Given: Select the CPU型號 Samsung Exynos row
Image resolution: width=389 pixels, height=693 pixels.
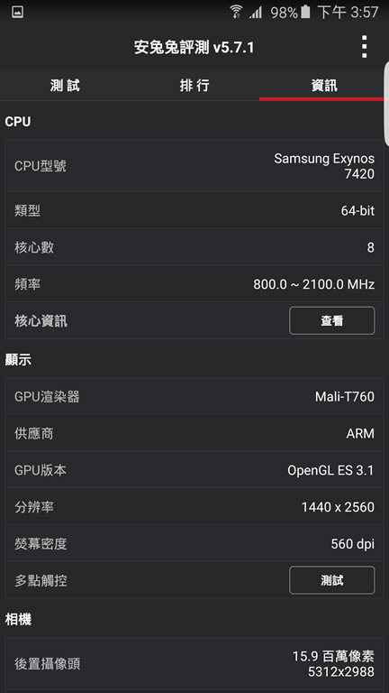Looking at the screenshot, I should pyautogui.click(x=194, y=166).
